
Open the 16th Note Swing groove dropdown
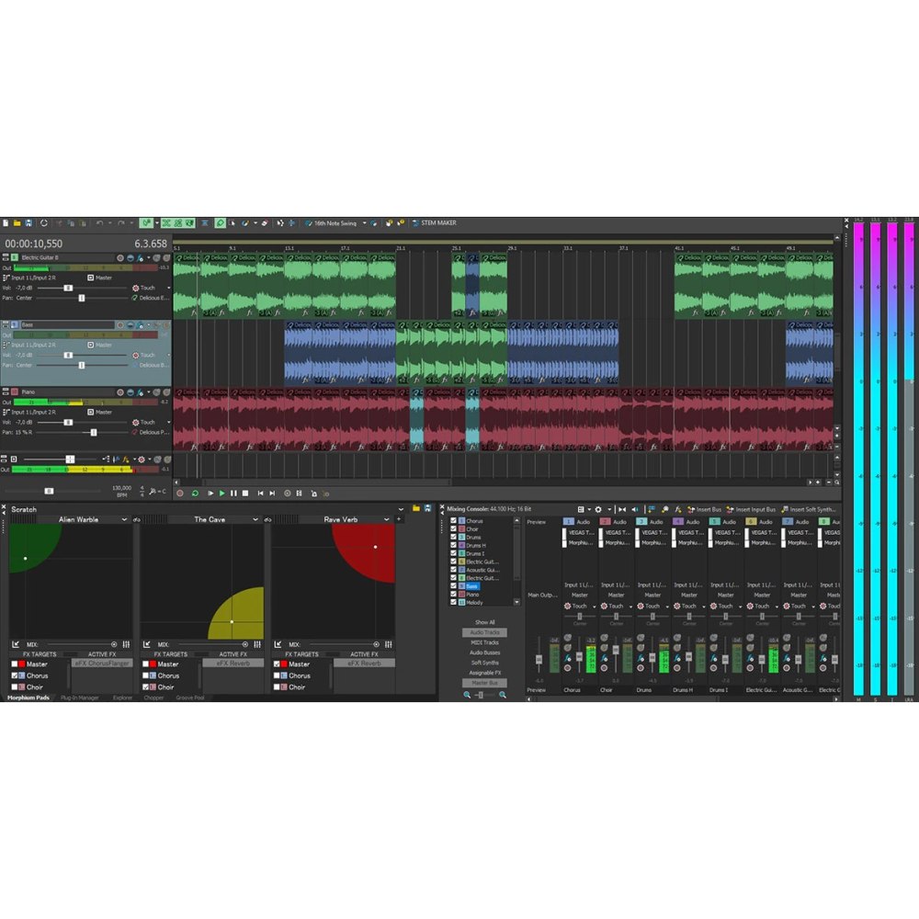point(366,222)
